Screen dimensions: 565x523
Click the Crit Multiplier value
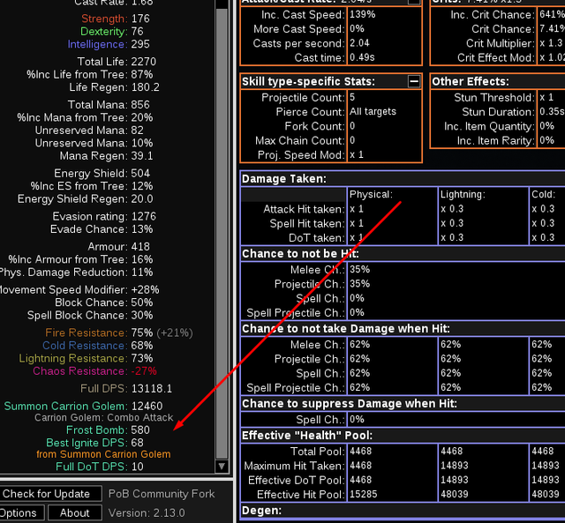pyautogui.click(x=551, y=43)
